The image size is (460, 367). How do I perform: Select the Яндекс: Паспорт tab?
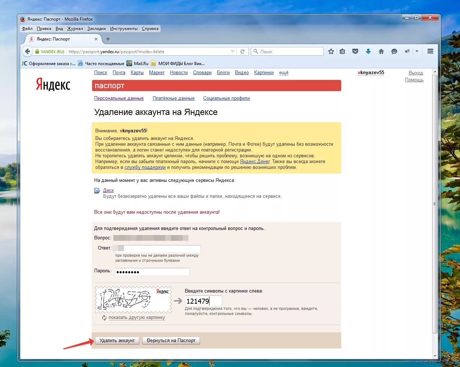coord(63,39)
